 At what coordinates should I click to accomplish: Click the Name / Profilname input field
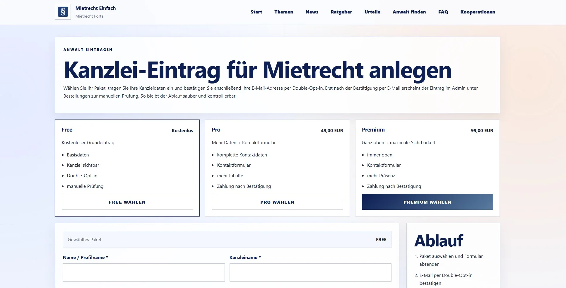[x=144, y=272]
